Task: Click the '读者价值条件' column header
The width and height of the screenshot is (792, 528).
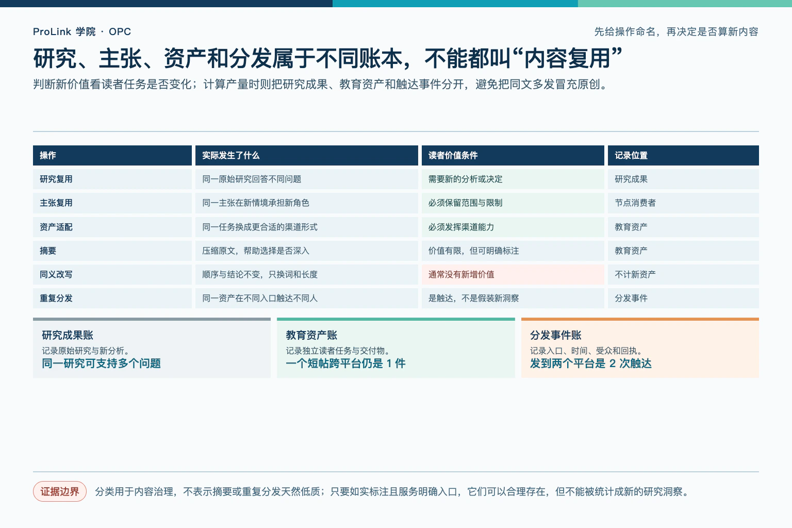Action: click(513, 155)
